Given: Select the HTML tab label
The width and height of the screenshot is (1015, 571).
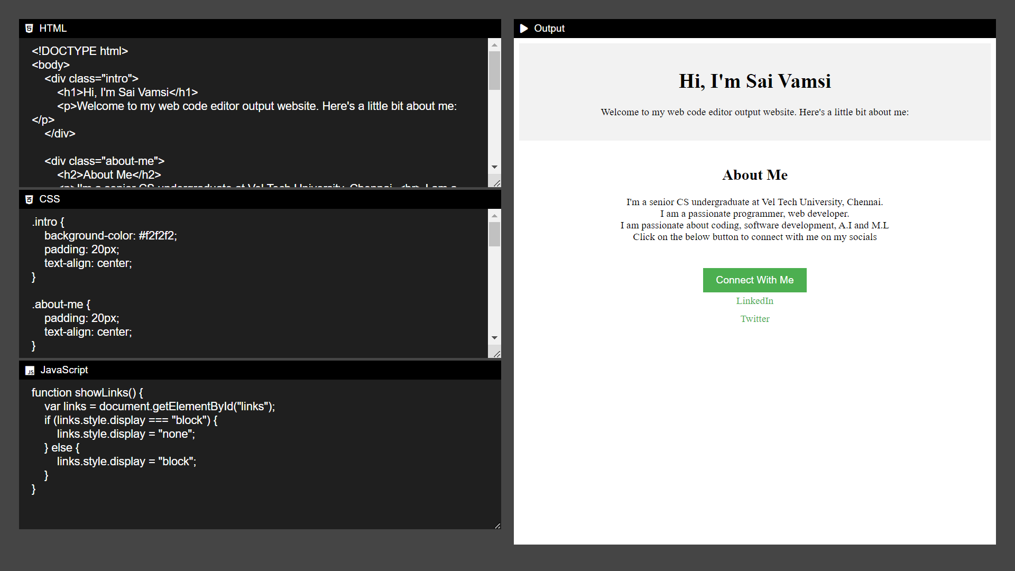Looking at the screenshot, I should tap(53, 28).
